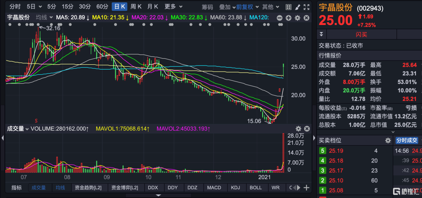Toggle the DDY indicator
Viewport: 422px width, 198px height.
coord(173,187)
